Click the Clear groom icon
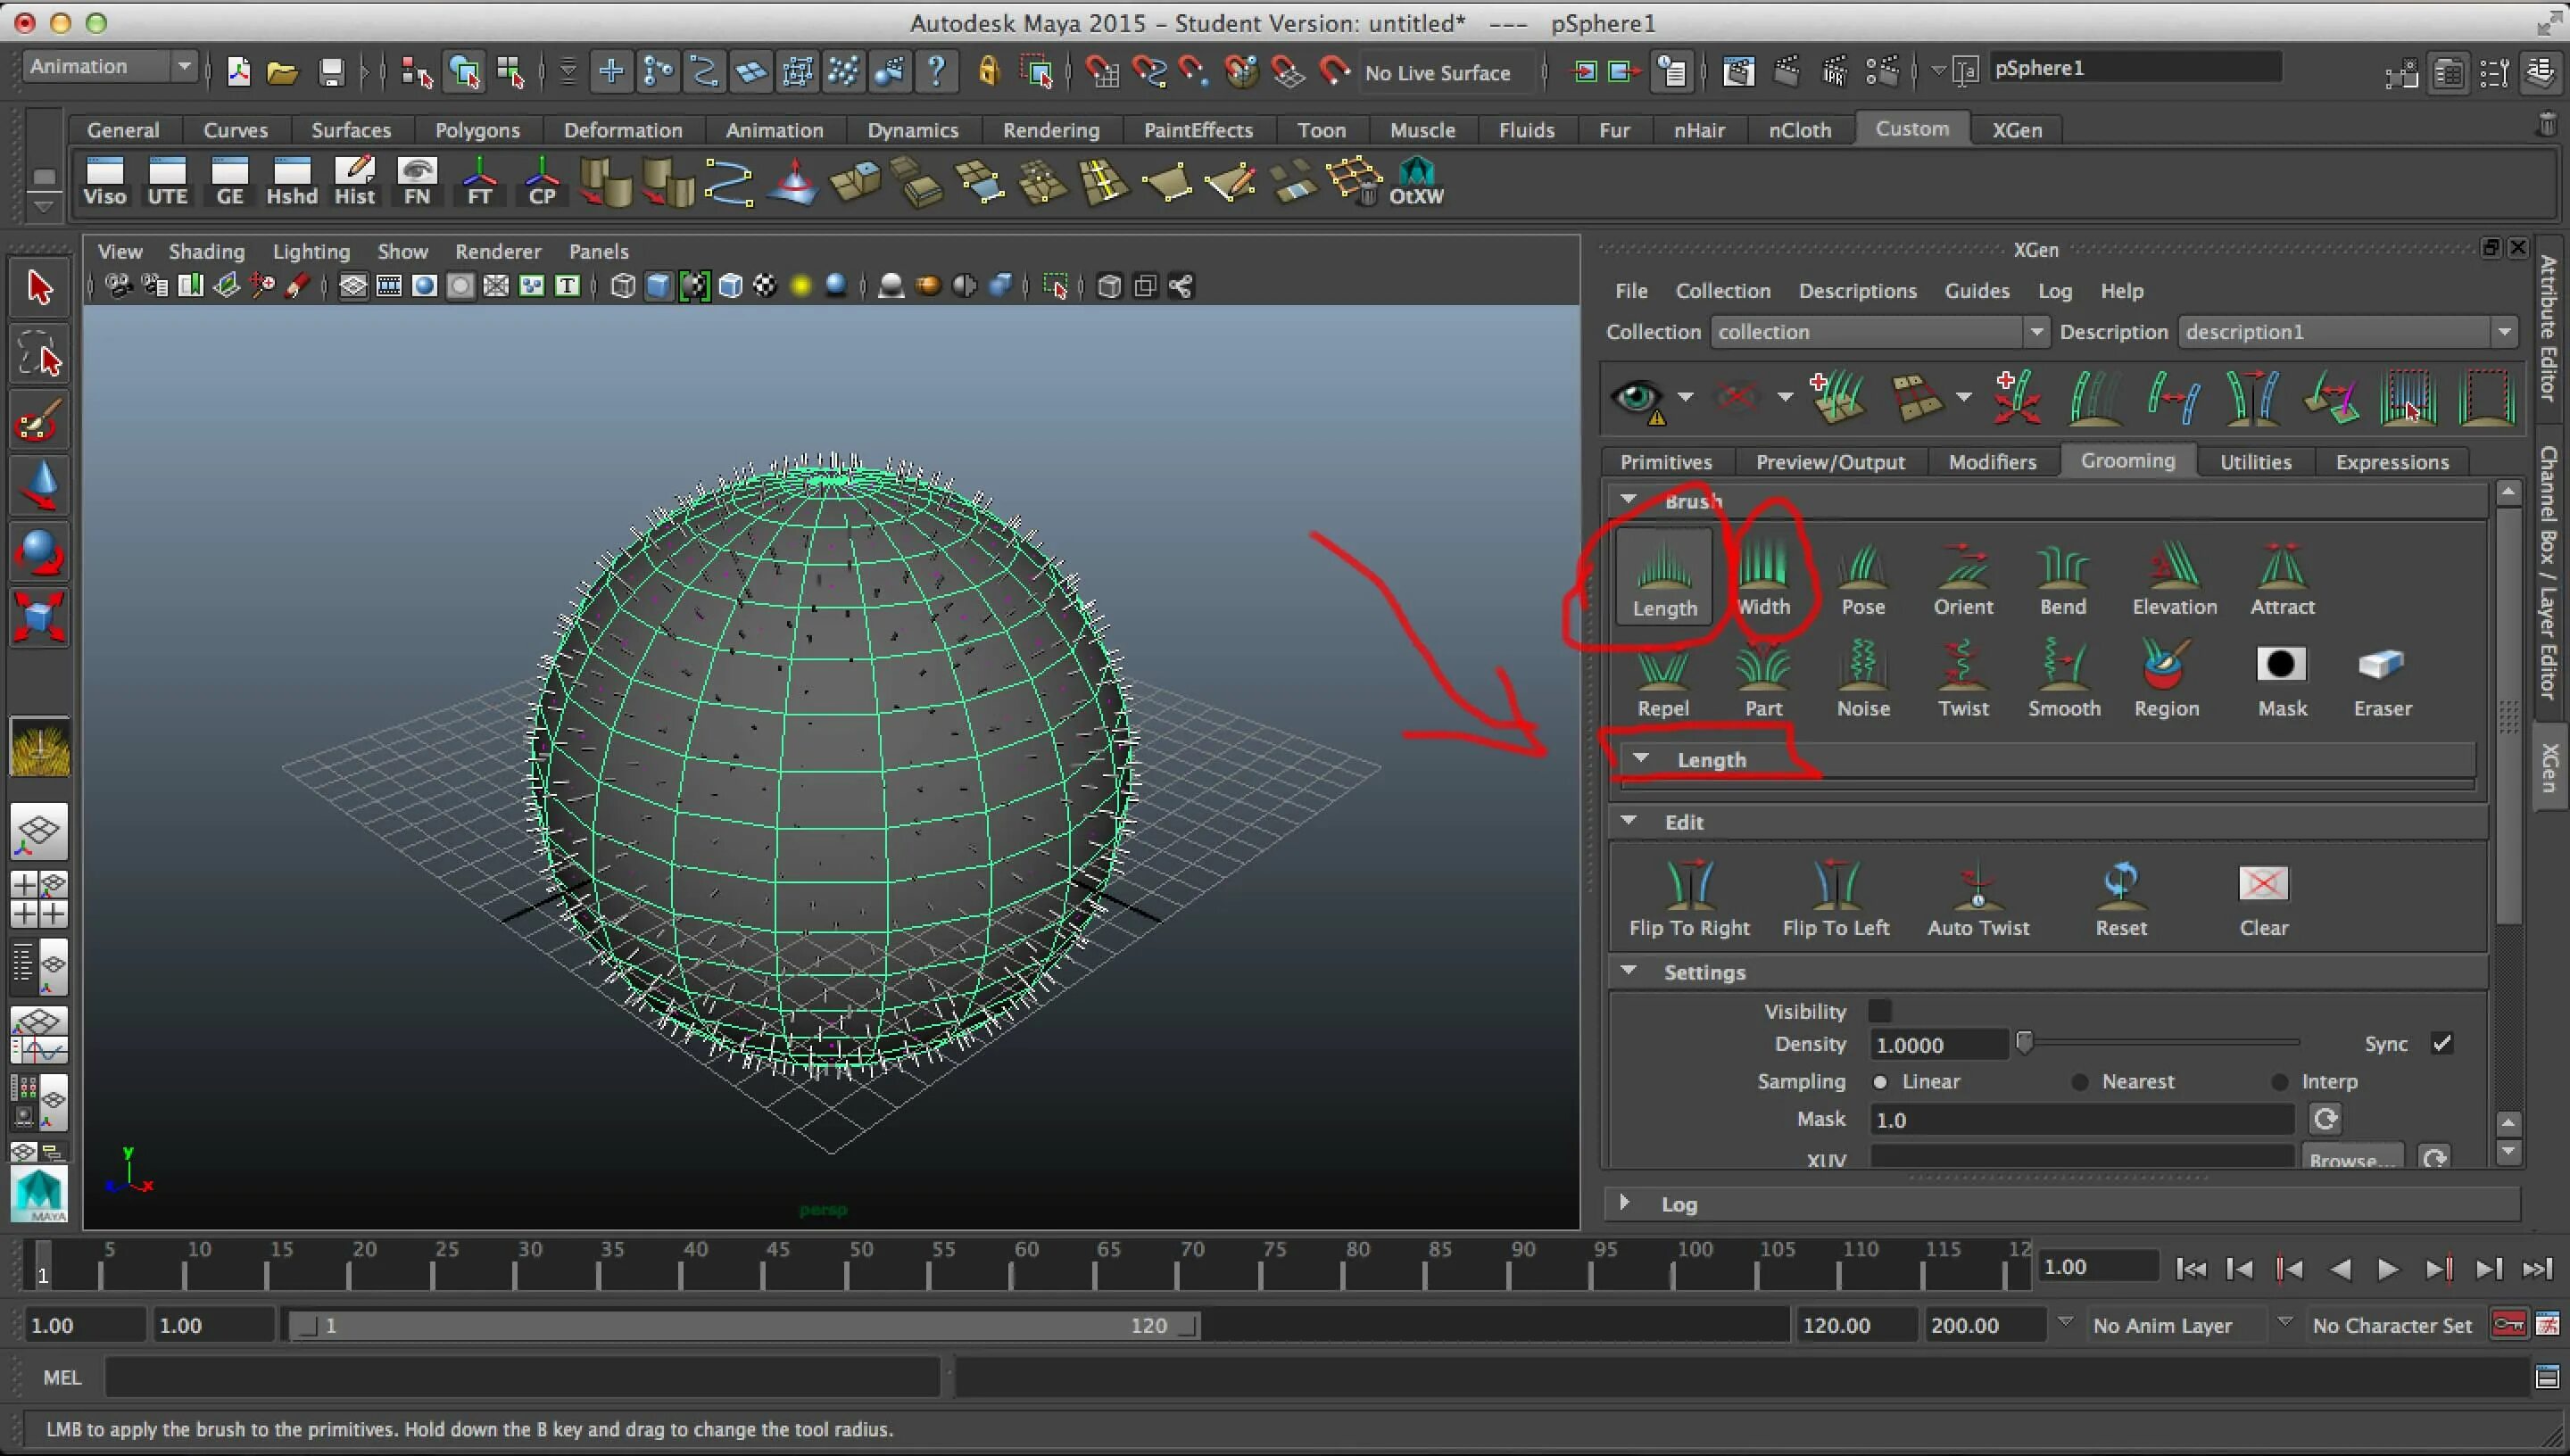The height and width of the screenshot is (1456, 2570). coord(2263,898)
